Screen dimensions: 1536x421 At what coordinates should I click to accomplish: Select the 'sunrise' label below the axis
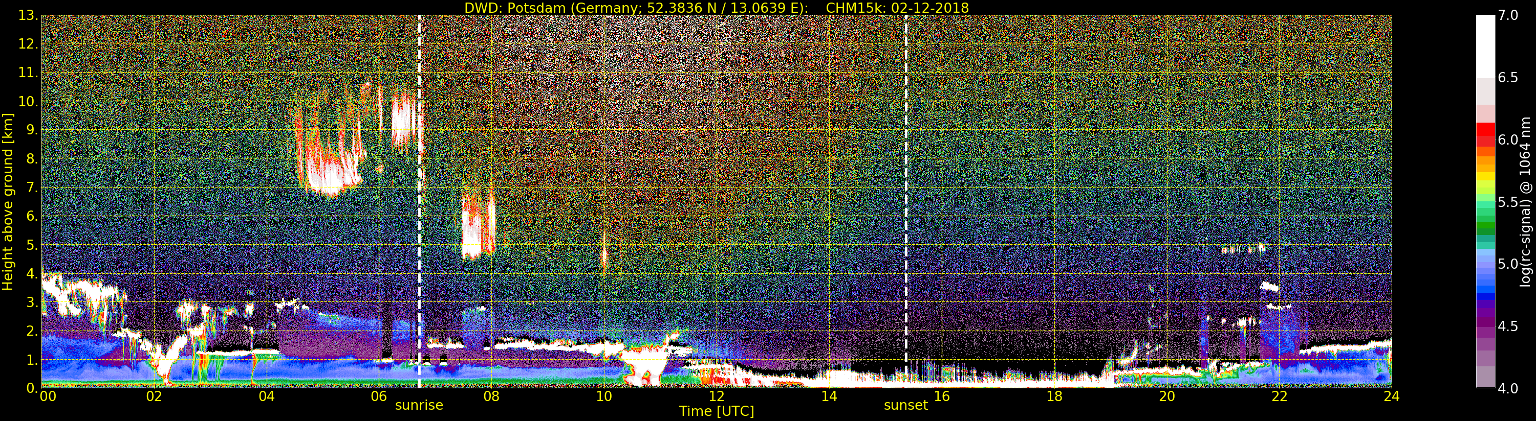(419, 406)
